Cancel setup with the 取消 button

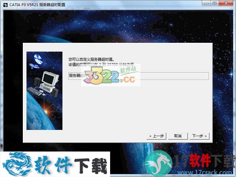pyautogui.click(x=178, y=136)
